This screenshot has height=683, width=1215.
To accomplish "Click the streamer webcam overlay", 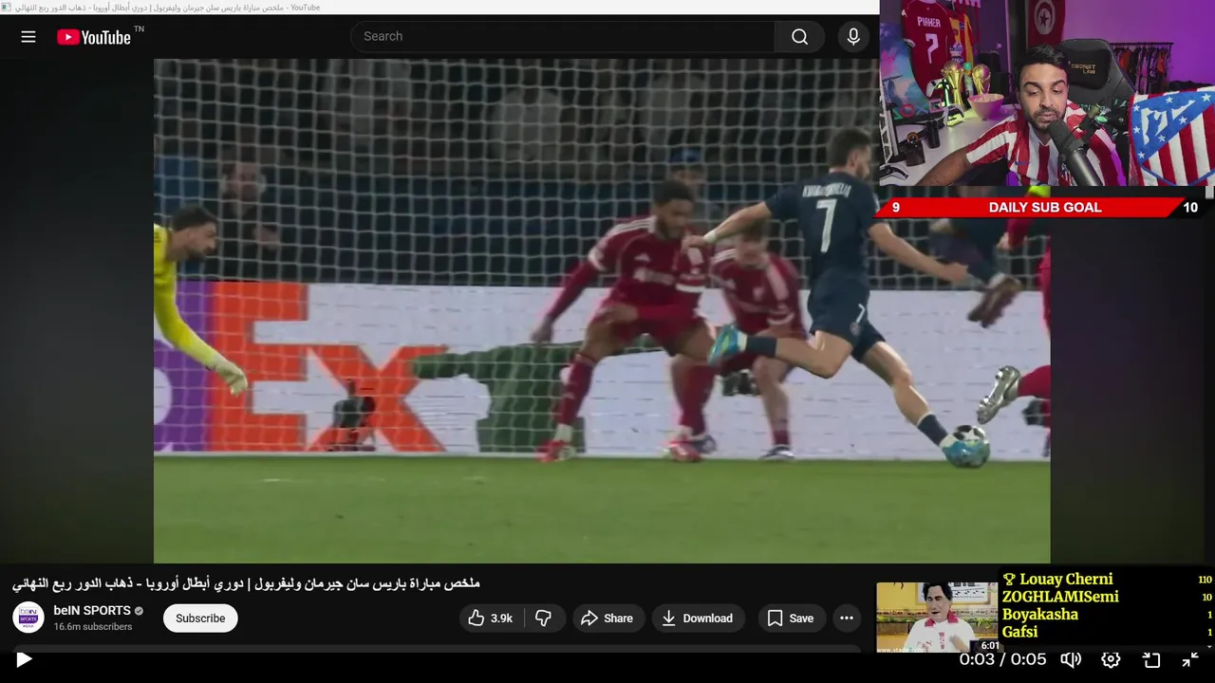I will pyautogui.click(x=1047, y=93).
